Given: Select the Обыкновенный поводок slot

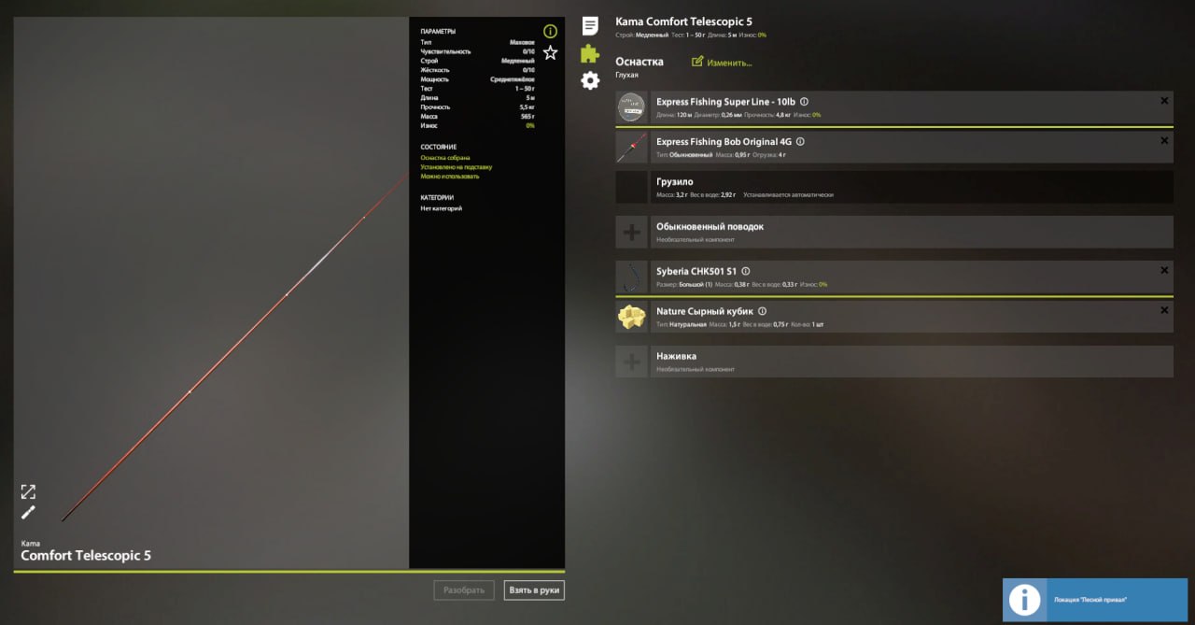Looking at the screenshot, I should 894,232.
